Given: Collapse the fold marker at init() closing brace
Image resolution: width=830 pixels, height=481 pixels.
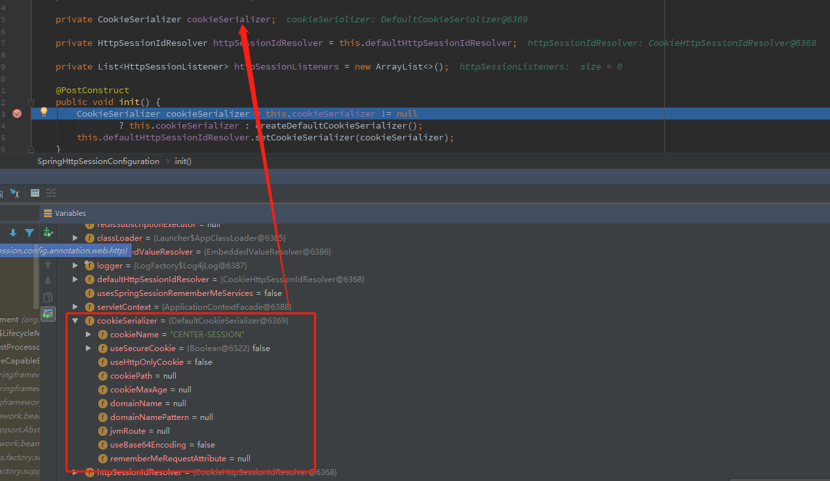Looking at the screenshot, I should [x=31, y=150].
